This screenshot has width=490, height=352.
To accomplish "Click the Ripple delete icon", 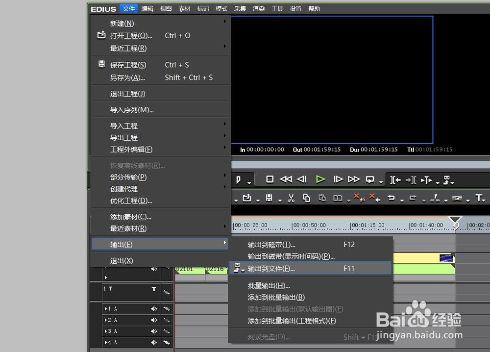I will (x=375, y=198).
